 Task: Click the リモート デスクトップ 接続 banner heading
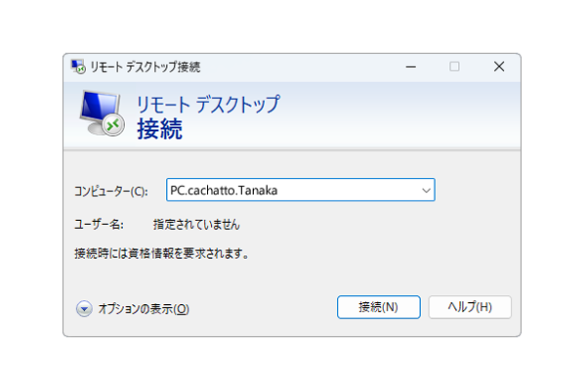pyautogui.click(x=208, y=117)
